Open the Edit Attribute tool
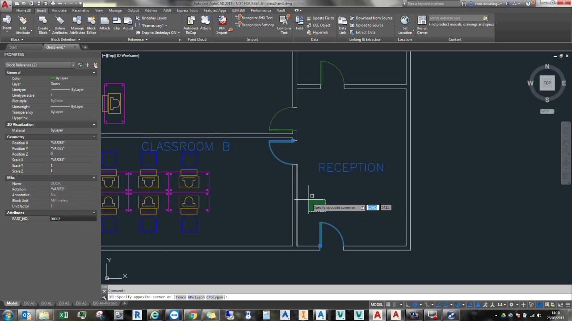Viewport: 572px width, 321px height. [x=23, y=25]
